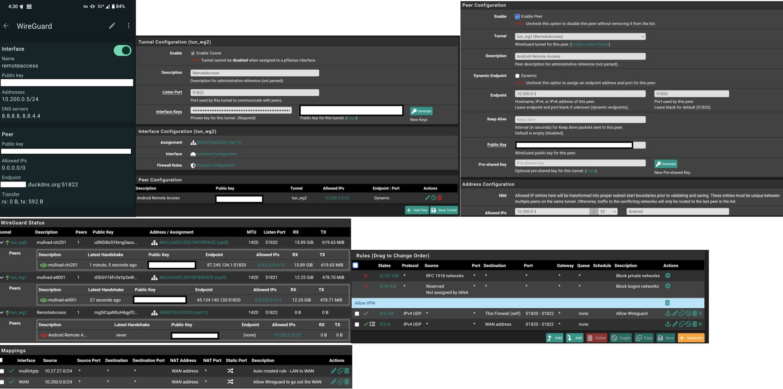The height and width of the screenshot is (389, 783).
Task: Click the Add Peer button
Action: [x=417, y=210]
